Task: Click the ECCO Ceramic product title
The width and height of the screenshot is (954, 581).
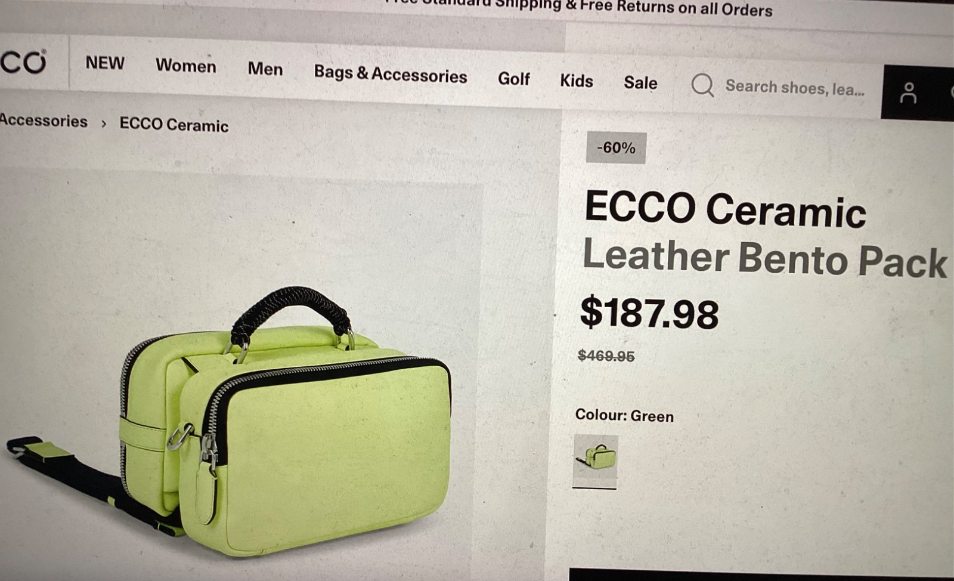Action: 726,209
